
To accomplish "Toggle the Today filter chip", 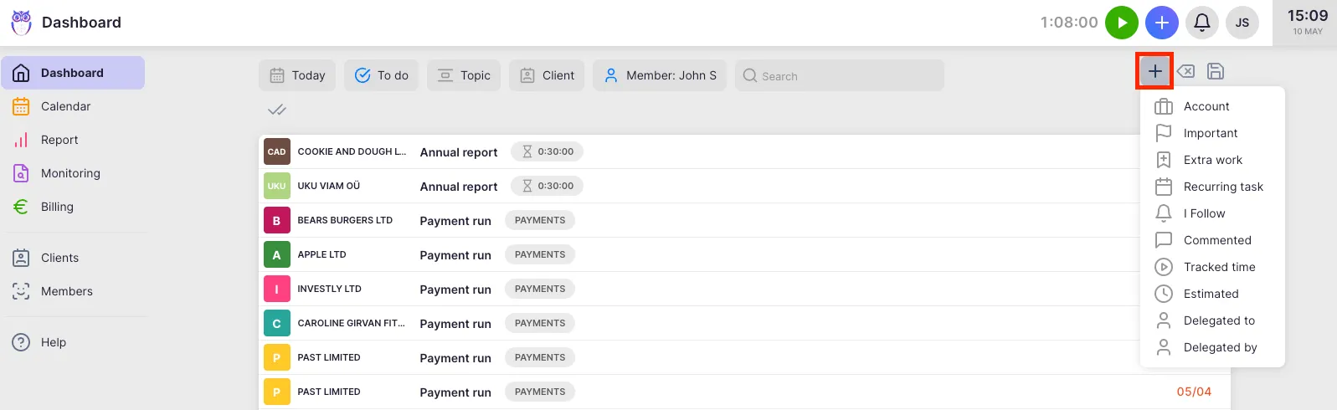I will click(297, 75).
